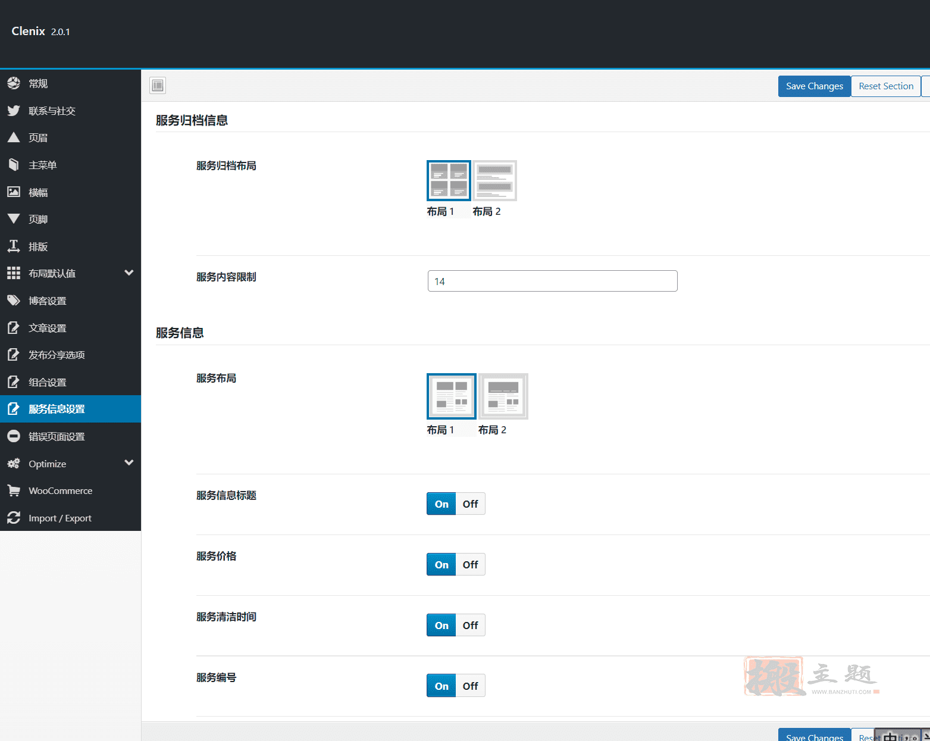Click the Twitter bird icon for 联系与社交
Image resolution: width=930 pixels, height=741 pixels.
pyautogui.click(x=14, y=111)
